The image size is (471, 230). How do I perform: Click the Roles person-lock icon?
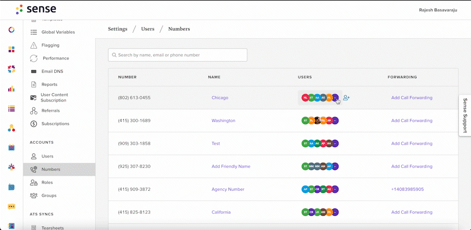[33, 182]
